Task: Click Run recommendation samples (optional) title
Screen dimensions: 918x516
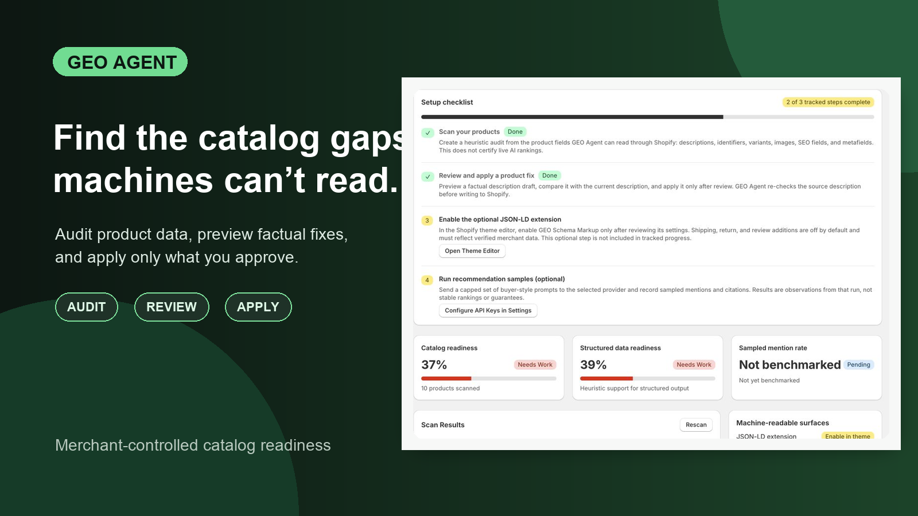Action: (x=502, y=279)
